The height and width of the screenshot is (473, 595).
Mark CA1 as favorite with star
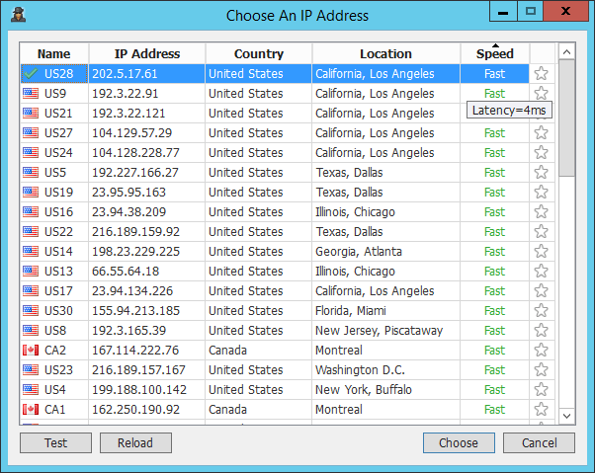[541, 409]
